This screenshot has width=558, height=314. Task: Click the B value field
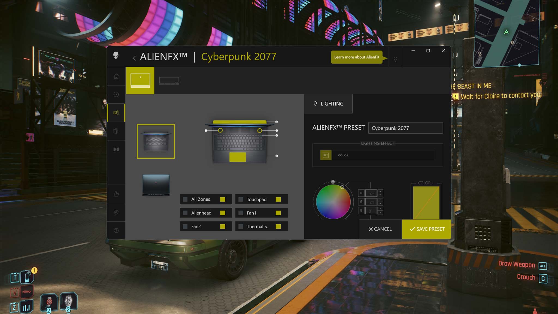371,211
